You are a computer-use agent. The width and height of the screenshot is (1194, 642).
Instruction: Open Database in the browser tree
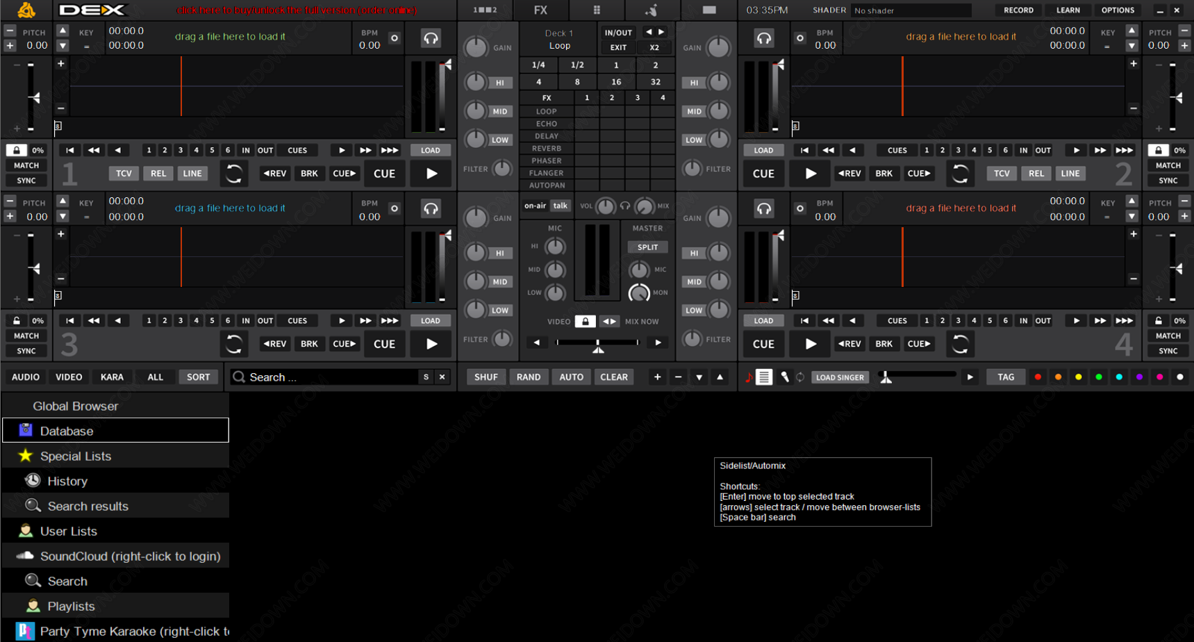coord(116,430)
